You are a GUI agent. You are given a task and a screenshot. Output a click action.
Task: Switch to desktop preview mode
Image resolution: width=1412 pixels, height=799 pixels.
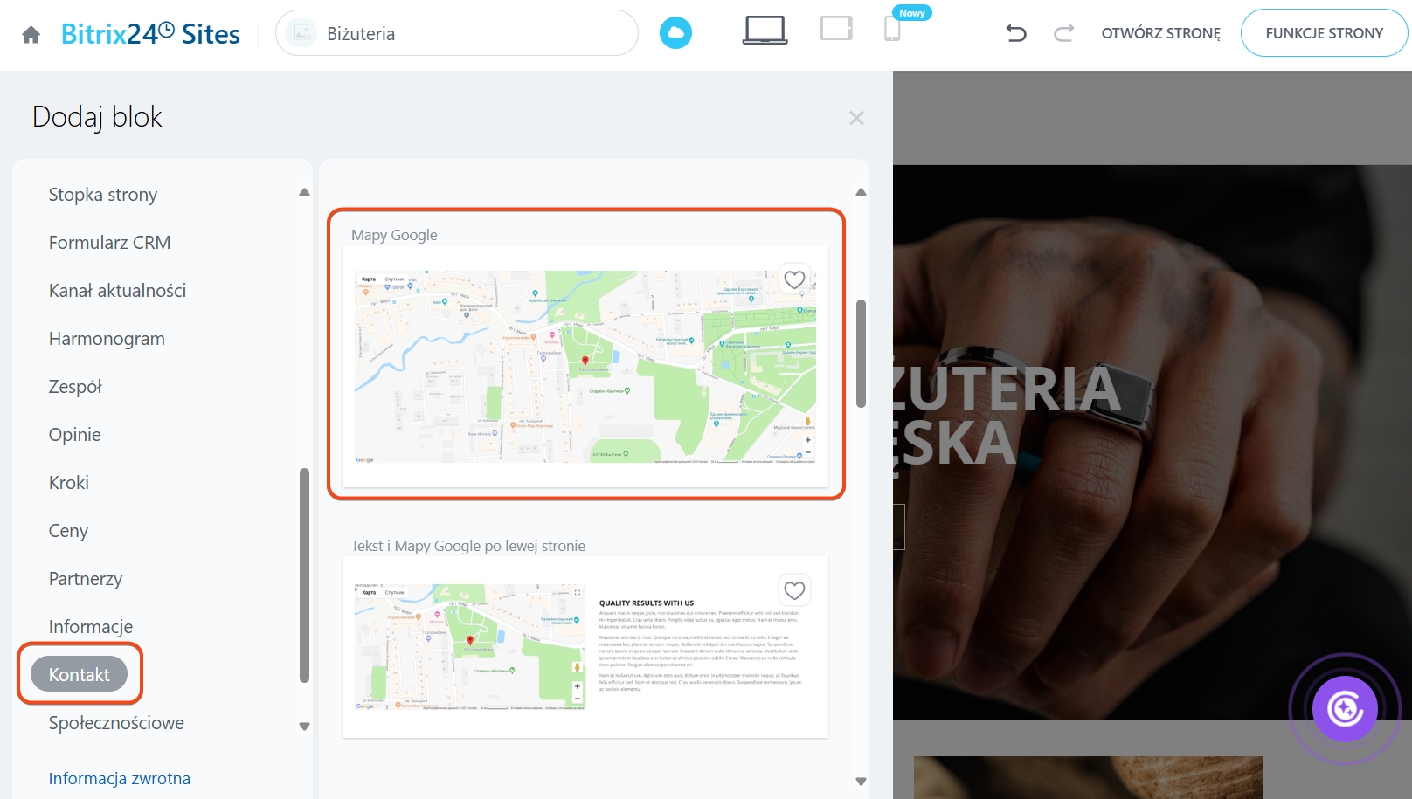tap(765, 31)
